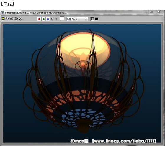The height and width of the screenshot is (146, 165).
Task: Copy the rendered image to clipboard
Action: 7,19
